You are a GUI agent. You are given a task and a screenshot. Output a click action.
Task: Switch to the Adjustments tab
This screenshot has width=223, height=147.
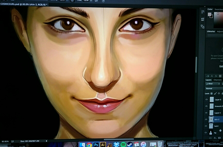220,32
